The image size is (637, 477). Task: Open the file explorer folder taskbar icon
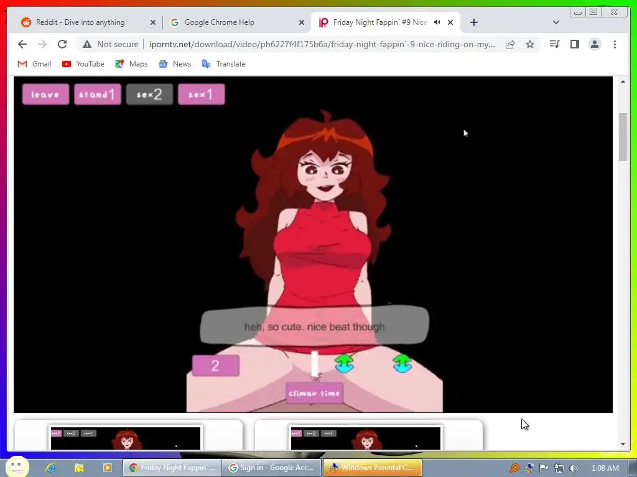click(78, 468)
